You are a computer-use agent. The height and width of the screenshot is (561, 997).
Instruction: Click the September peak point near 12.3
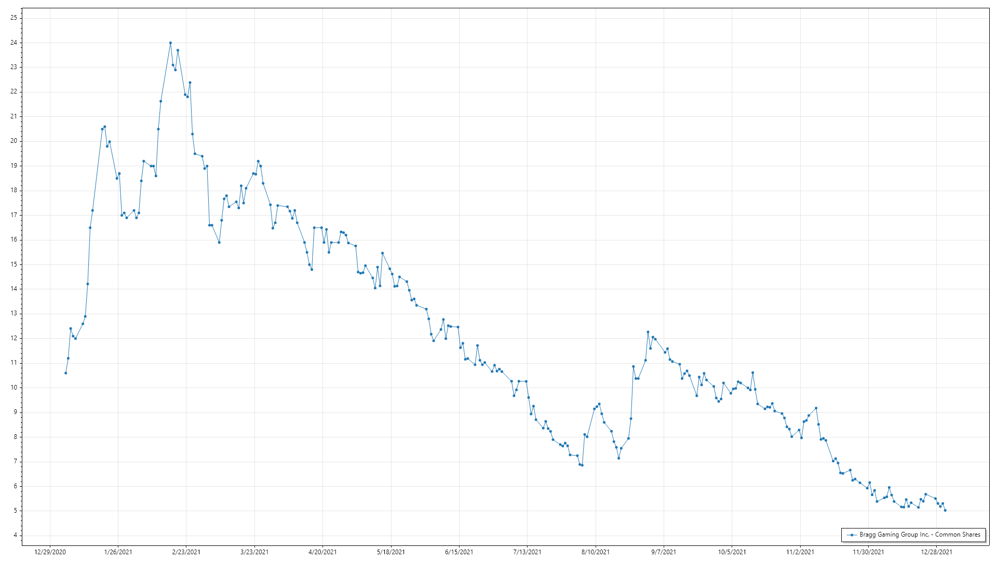tap(648, 332)
